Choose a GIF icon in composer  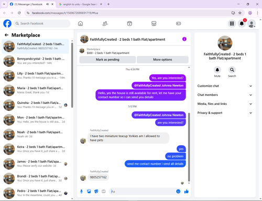point(104,192)
